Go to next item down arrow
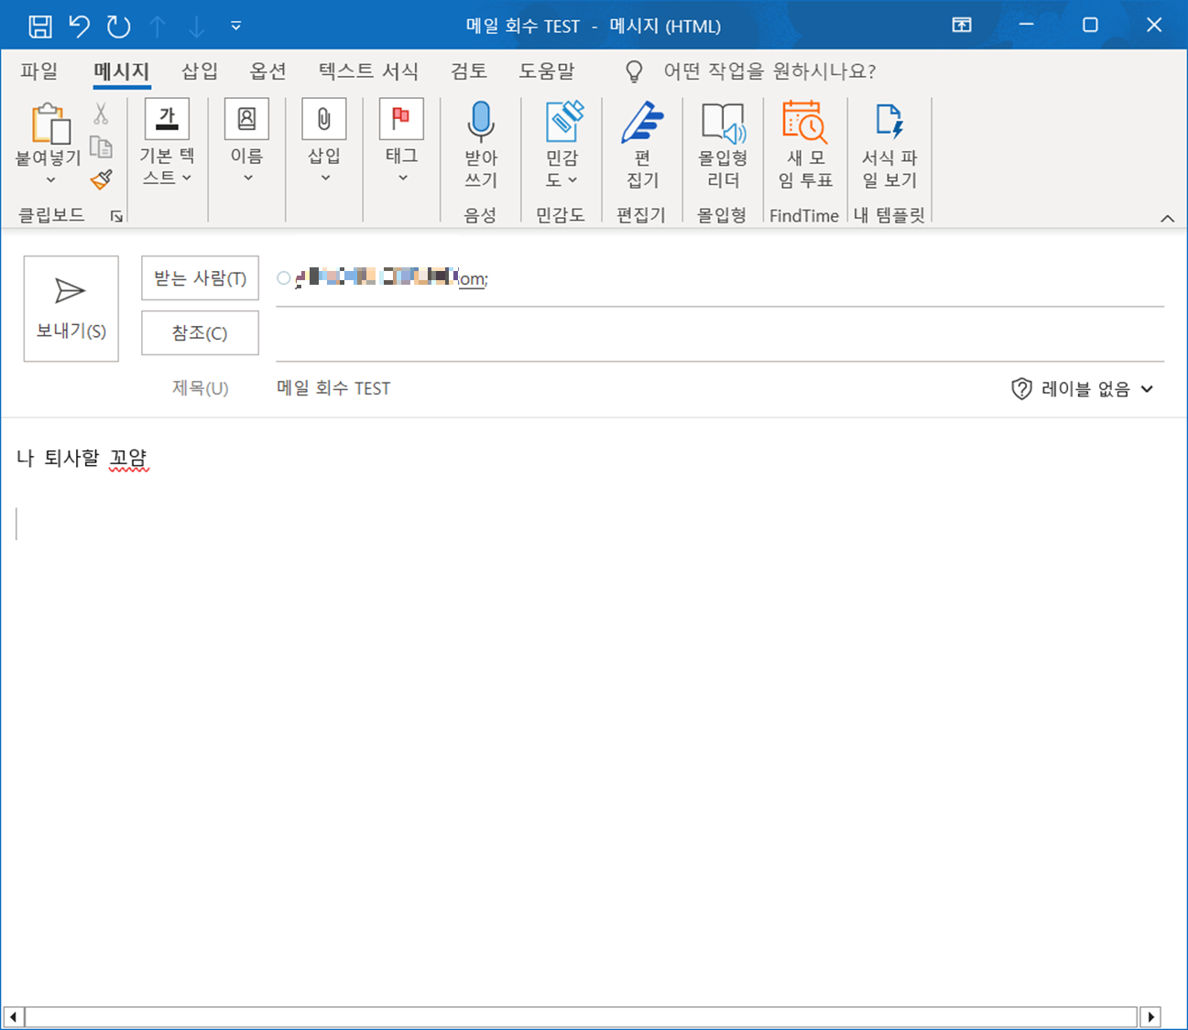1188x1030 pixels. (196, 26)
